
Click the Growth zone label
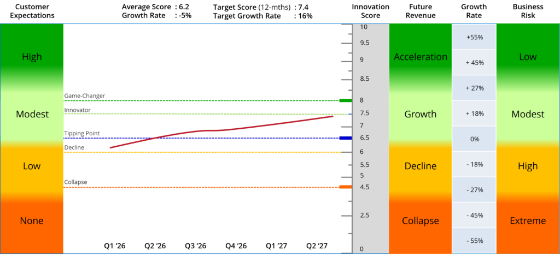420,114
